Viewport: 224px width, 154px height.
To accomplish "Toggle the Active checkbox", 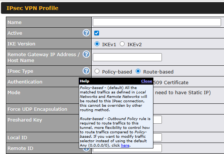I will 97,33.
